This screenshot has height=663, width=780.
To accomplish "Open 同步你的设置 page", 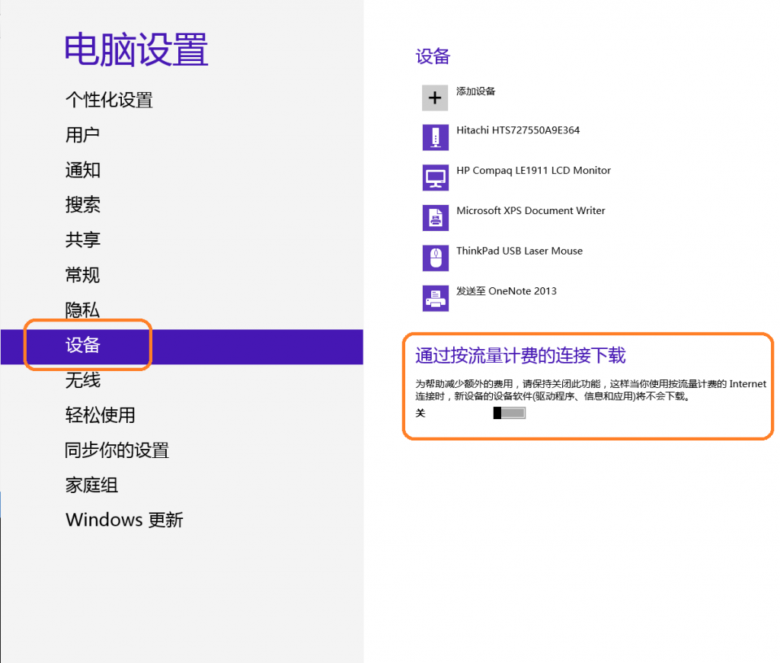I will (x=117, y=450).
